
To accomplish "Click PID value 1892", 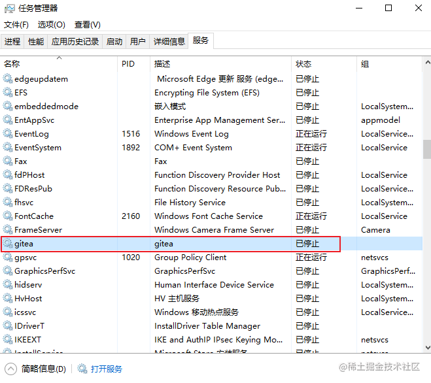I will 131,148.
